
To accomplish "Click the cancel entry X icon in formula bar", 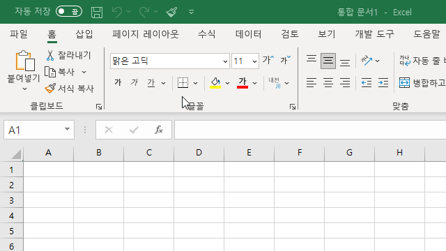I will [109, 130].
